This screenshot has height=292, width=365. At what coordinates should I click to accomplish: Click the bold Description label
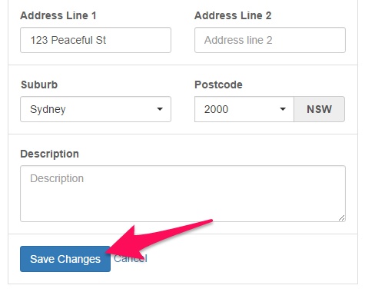(x=49, y=154)
